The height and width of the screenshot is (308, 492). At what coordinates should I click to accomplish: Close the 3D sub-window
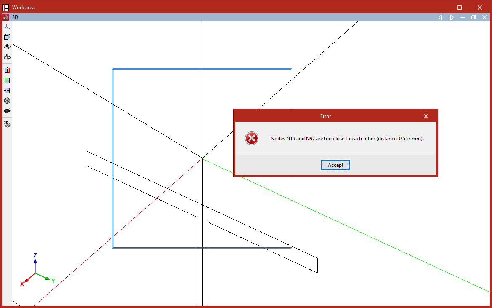[484, 17]
